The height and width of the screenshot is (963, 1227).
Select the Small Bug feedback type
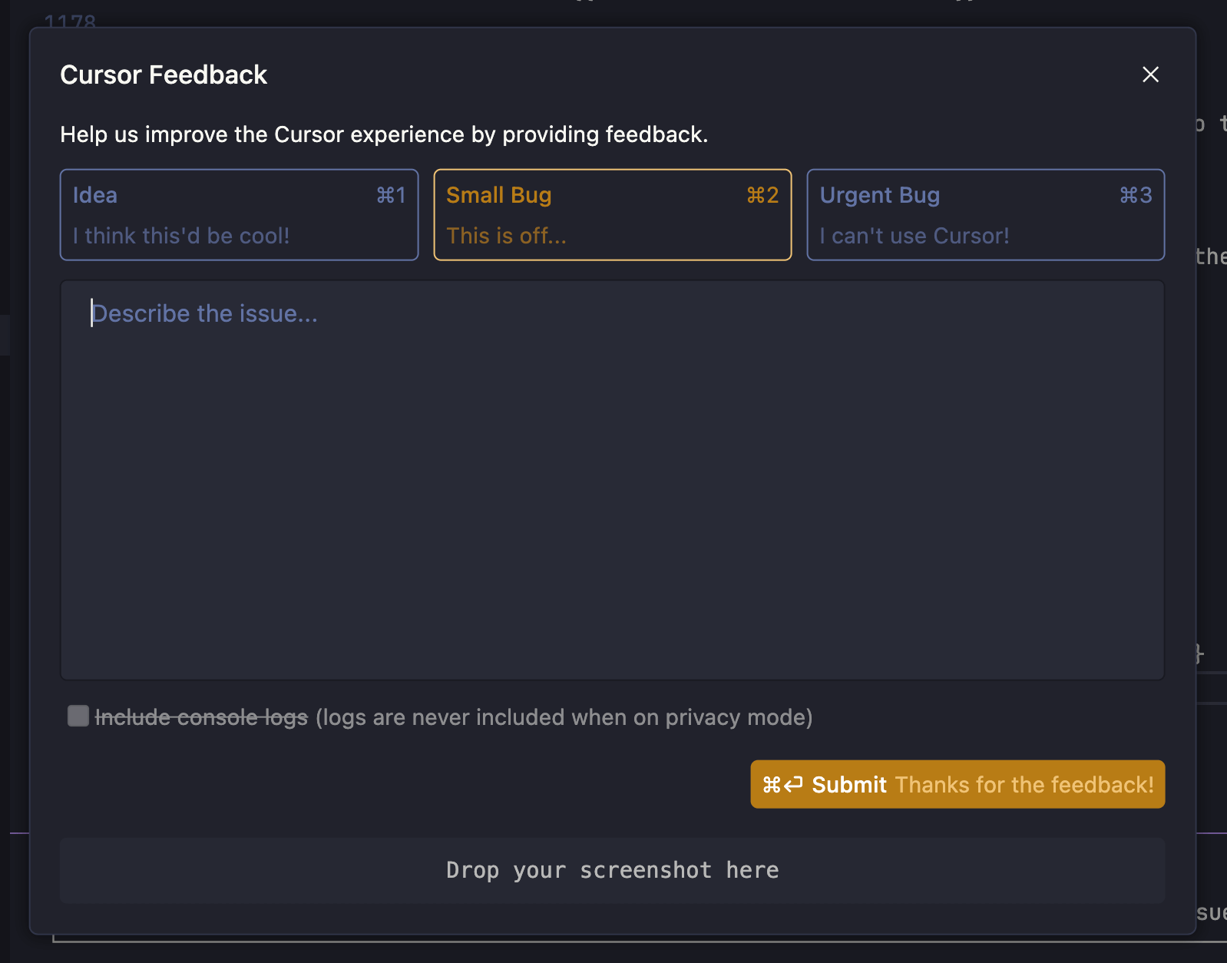(612, 215)
